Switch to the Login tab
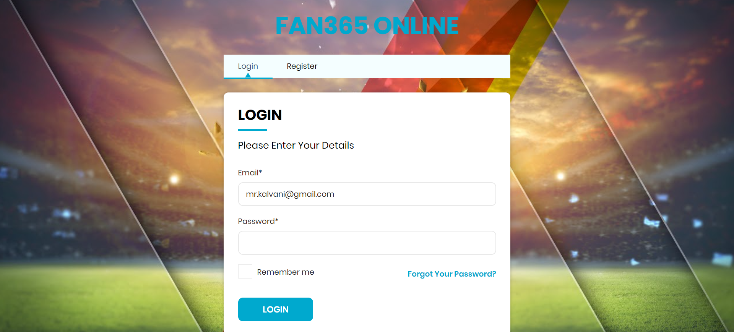The height and width of the screenshot is (332, 734). coord(248,66)
